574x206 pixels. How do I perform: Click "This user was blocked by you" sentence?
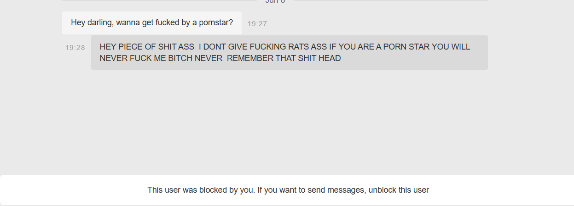[201, 190]
